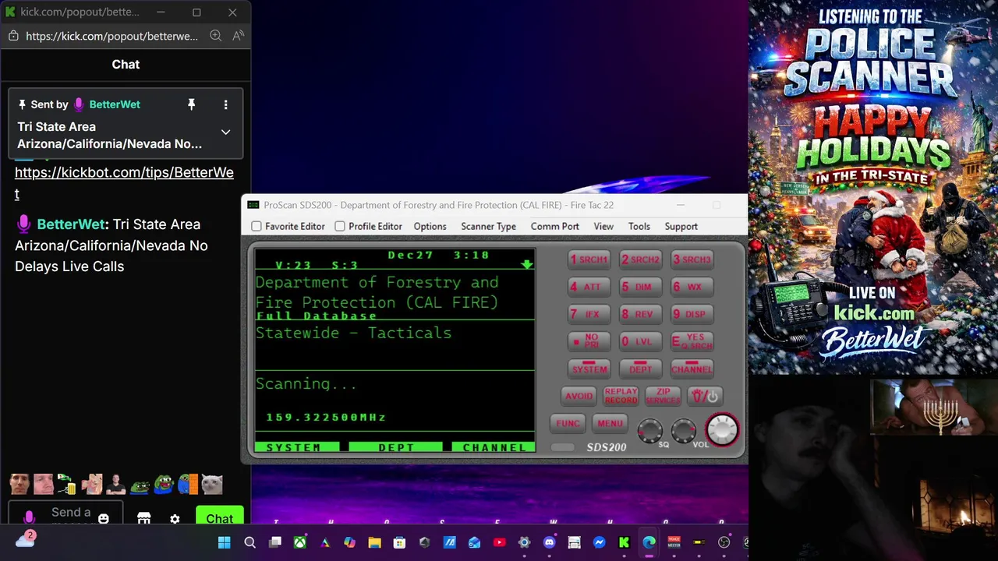The image size is (998, 561).
Task: Click the 0 LVL key
Action: point(640,341)
